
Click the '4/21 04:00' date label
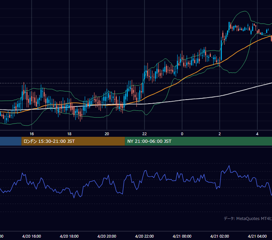click(x=257, y=236)
